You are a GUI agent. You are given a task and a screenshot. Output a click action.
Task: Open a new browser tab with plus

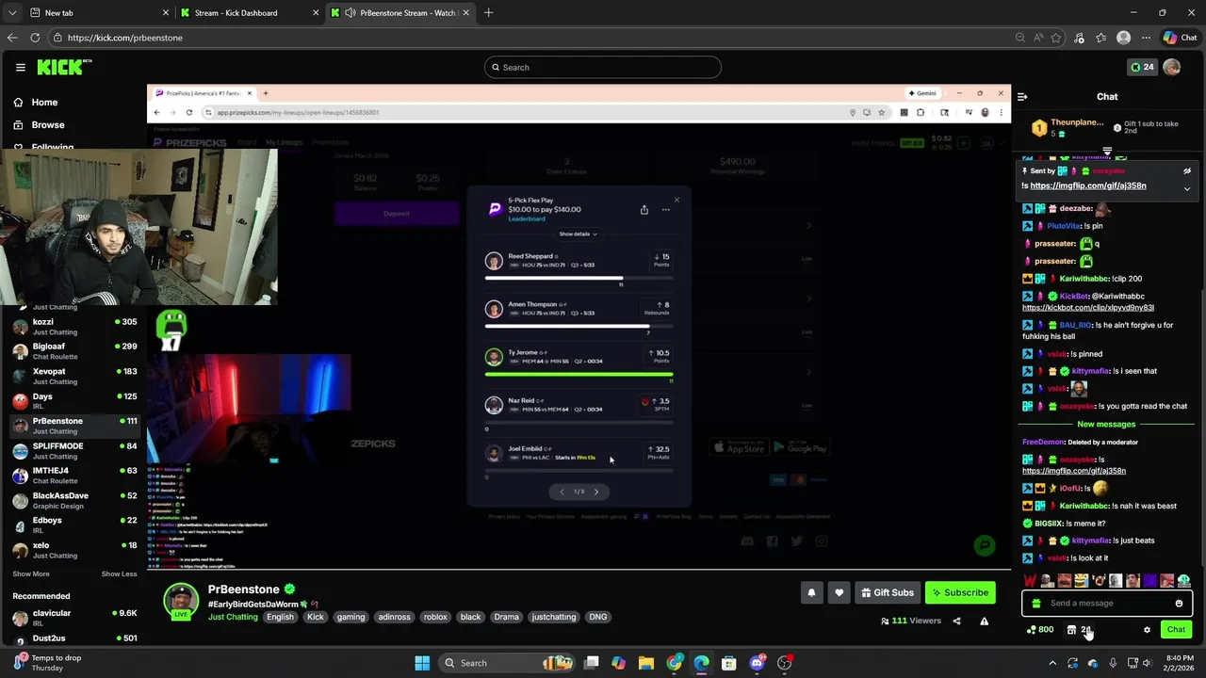click(488, 13)
